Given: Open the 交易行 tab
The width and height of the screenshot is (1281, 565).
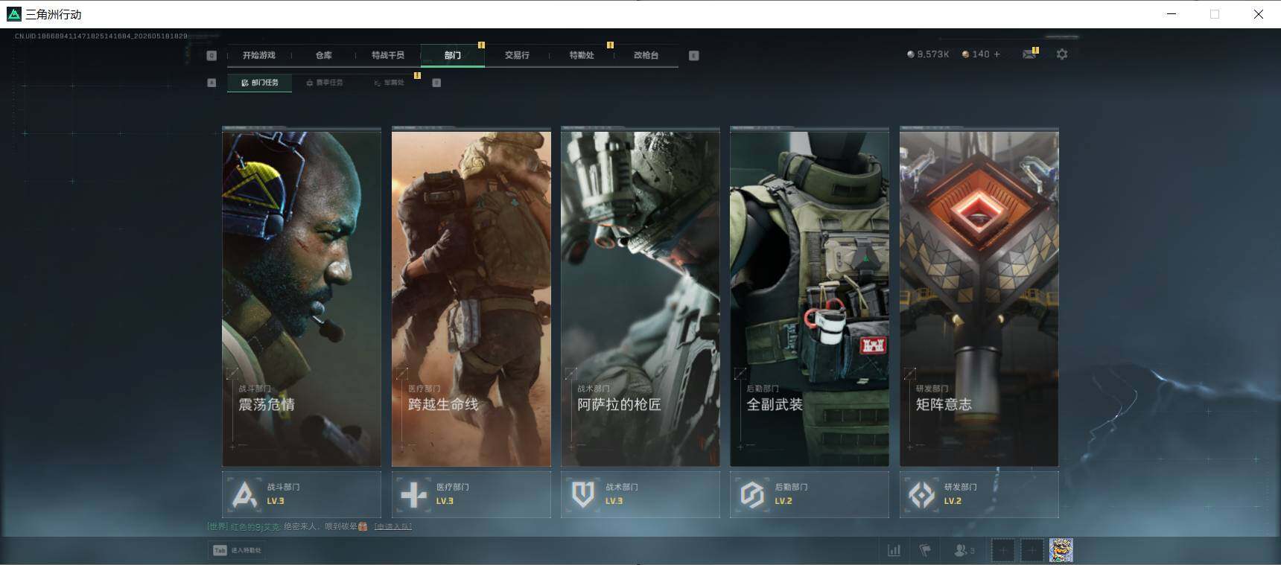Looking at the screenshot, I should pos(517,55).
